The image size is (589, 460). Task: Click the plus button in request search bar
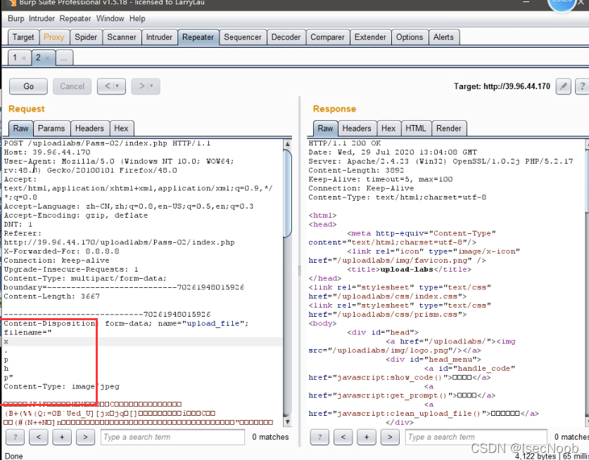62,437
